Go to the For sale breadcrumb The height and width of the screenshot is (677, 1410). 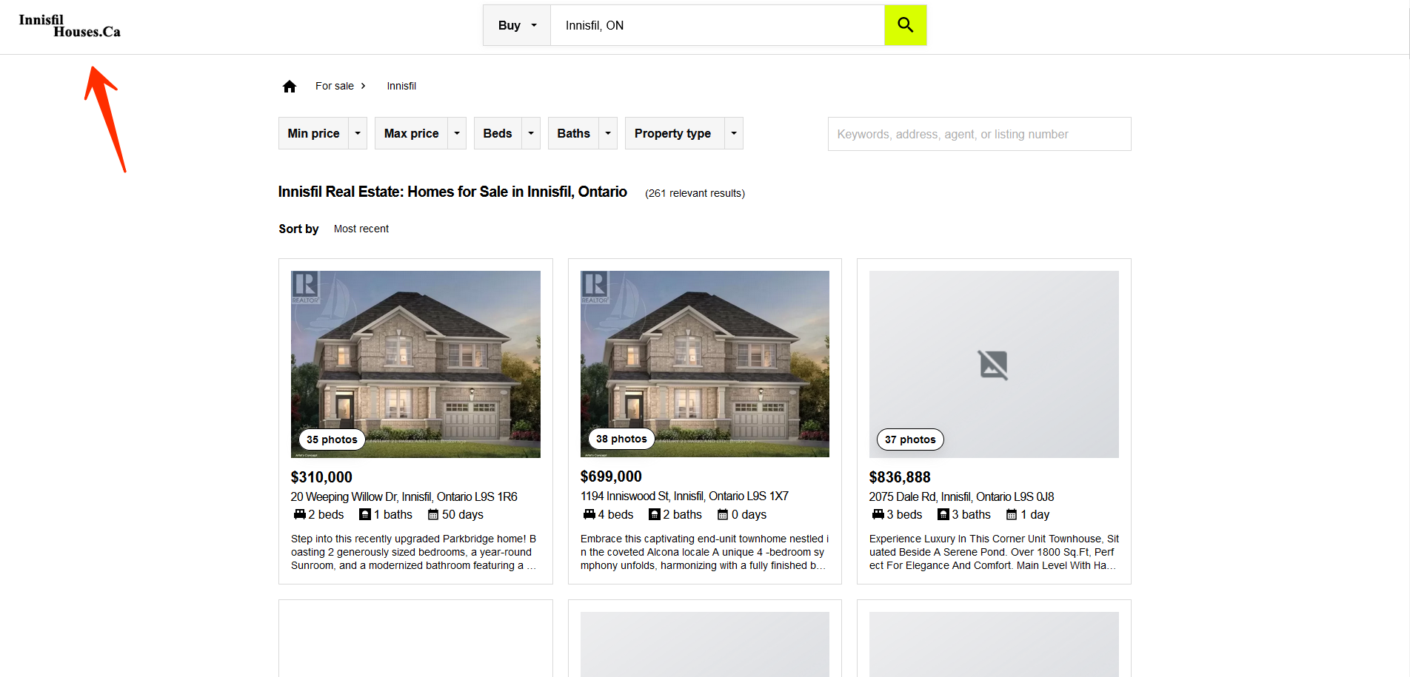pos(335,86)
